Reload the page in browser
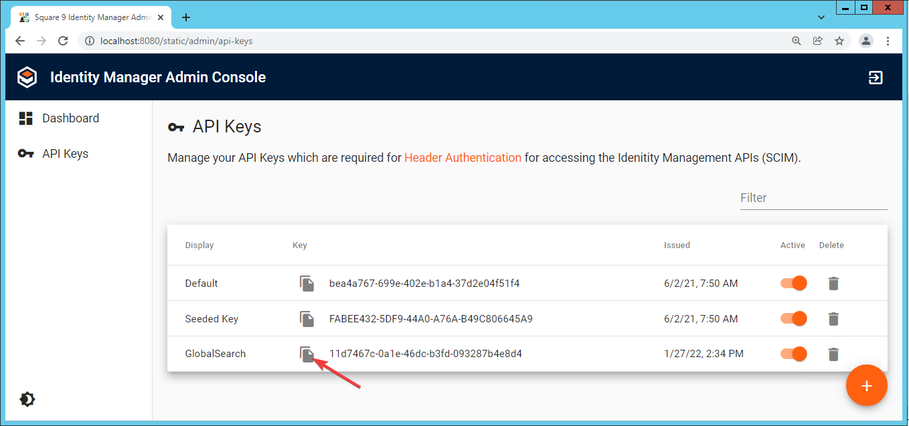Image resolution: width=909 pixels, height=426 pixels. pos(63,41)
